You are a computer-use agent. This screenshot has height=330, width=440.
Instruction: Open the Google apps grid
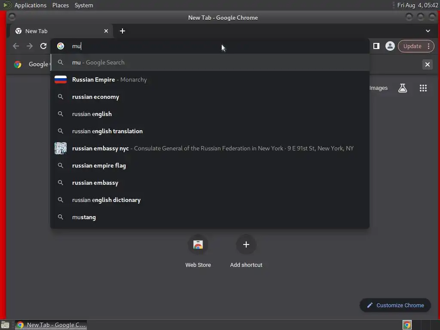[423, 88]
